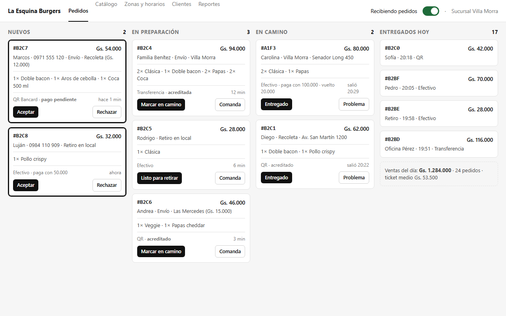Open the Clientes tab

181,4
